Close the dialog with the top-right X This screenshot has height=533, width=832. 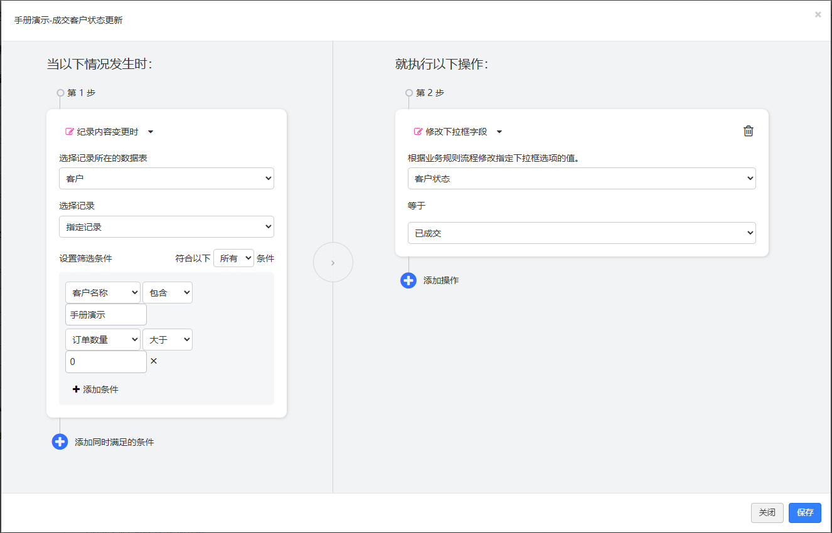(818, 14)
